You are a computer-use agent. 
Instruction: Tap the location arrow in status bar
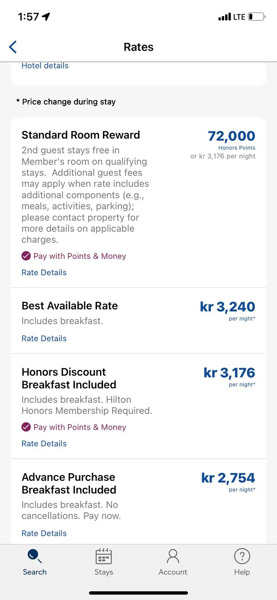[46, 16]
